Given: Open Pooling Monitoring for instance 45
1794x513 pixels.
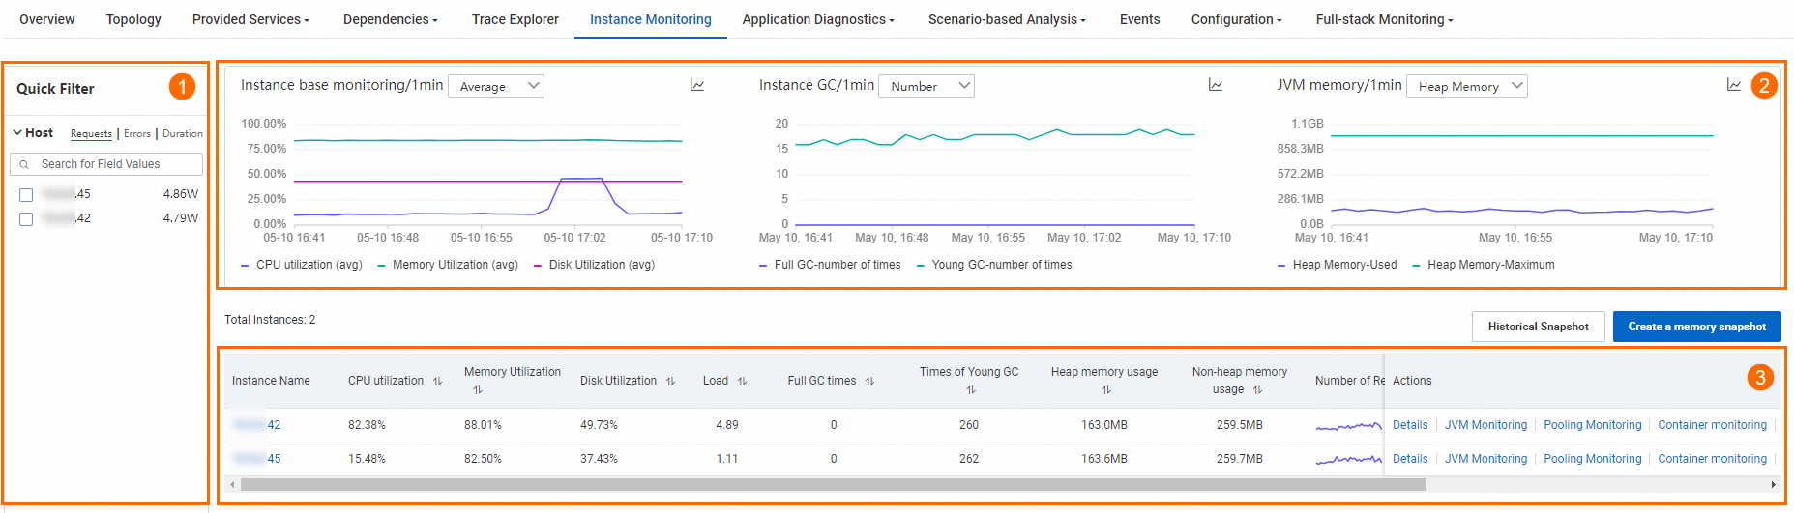Looking at the screenshot, I should 1593,459.
